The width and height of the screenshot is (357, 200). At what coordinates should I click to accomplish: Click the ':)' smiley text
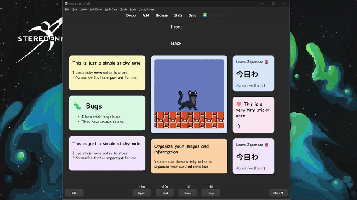pos(238,126)
